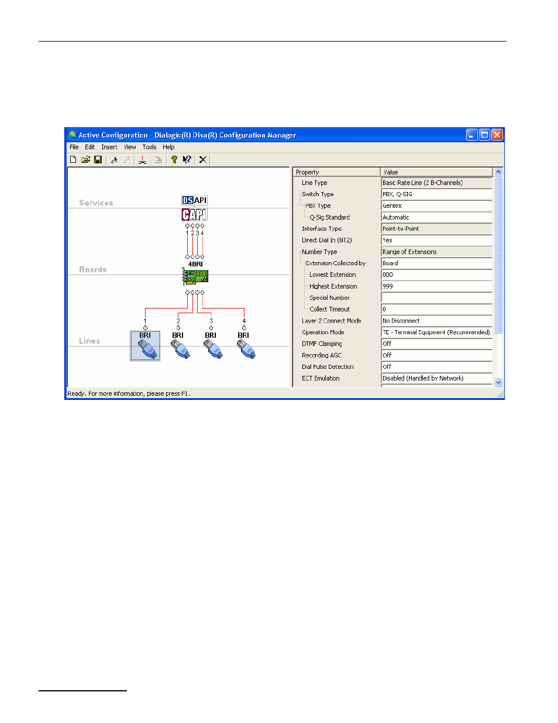Toggle Recording AGC Off value

click(436, 355)
